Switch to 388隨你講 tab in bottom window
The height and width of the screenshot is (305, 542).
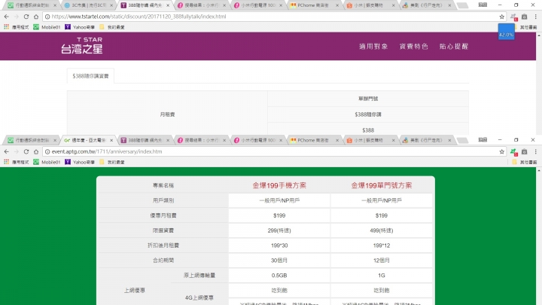(x=145, y=140)
